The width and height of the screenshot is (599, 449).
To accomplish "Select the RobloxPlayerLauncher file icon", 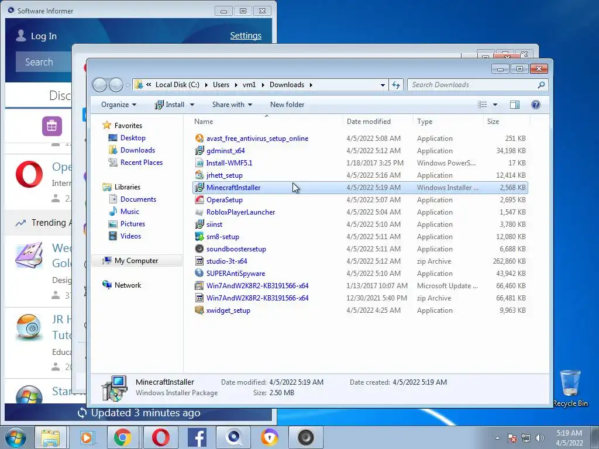I will pyautogui.click(x=199, y=212).
